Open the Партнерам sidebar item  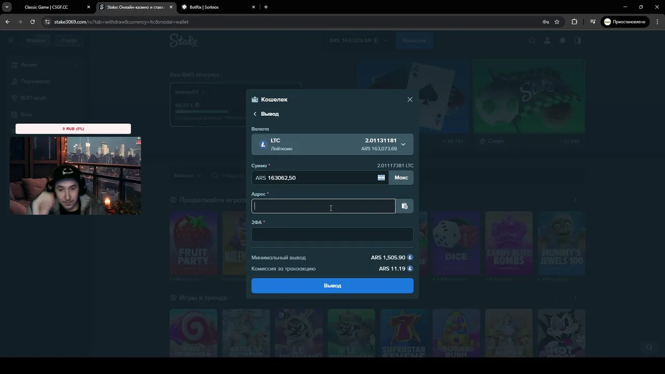[45, 82]
